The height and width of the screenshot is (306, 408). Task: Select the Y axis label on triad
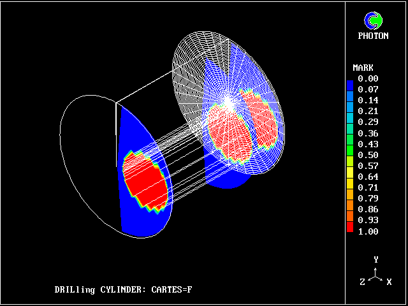(x=376, y=260)
